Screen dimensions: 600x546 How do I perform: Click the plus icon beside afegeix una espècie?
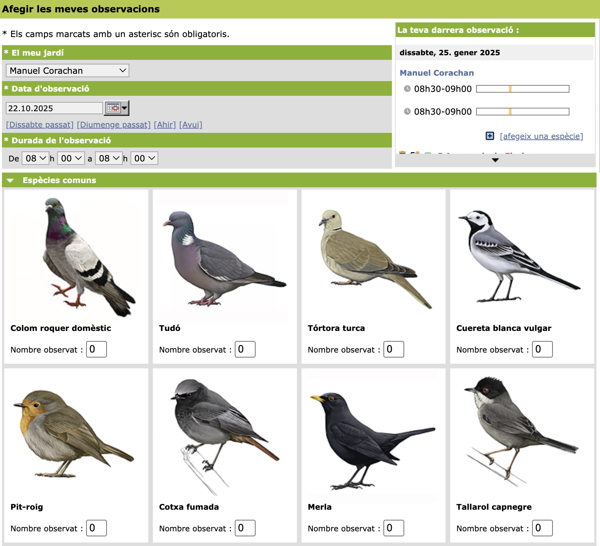490,136
